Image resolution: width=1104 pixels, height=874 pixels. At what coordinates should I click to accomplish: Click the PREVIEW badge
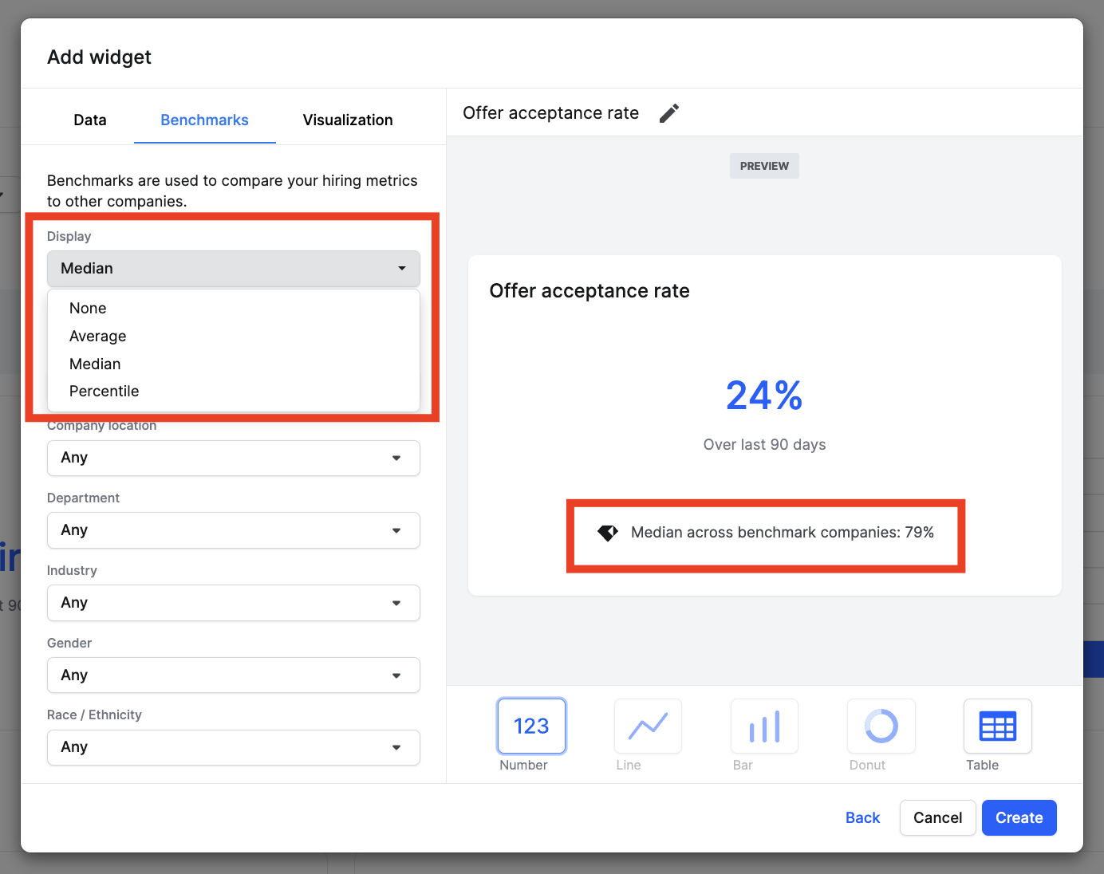(x=764, y=166)
